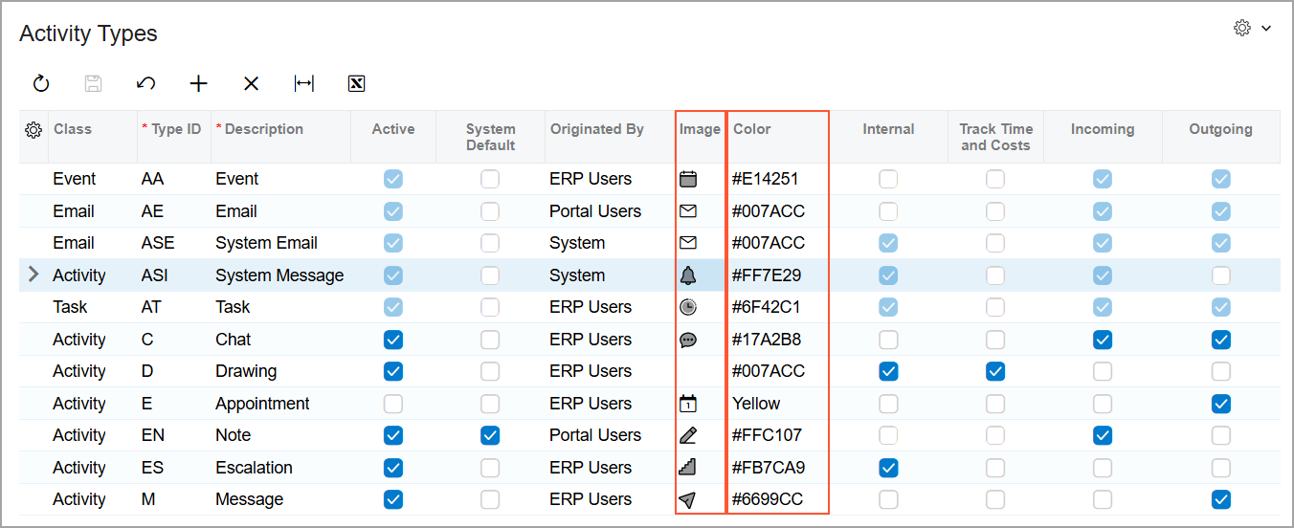Click the Undo (cancel changes) icon
The width and height of the screenshot is (1294, 528).
click(x=145, y=84)
